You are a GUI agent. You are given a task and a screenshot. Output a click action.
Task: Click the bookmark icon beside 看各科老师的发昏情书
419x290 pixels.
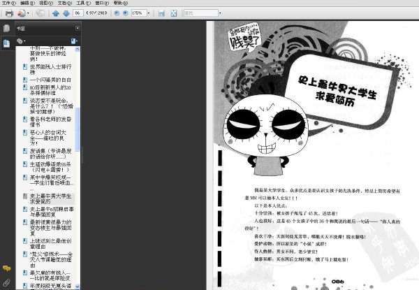(x=25, y=119)
